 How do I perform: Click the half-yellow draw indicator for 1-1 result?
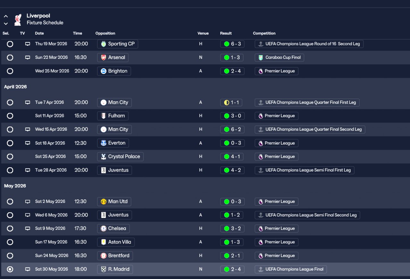pos(226,103)
